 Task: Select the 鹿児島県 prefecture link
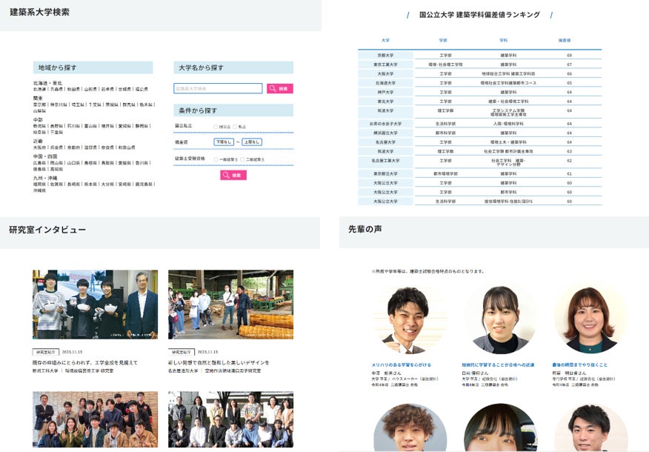pyautogui.click(x=144, y=185)
